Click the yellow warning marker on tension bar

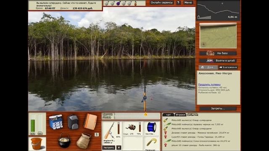click(146, 114)
